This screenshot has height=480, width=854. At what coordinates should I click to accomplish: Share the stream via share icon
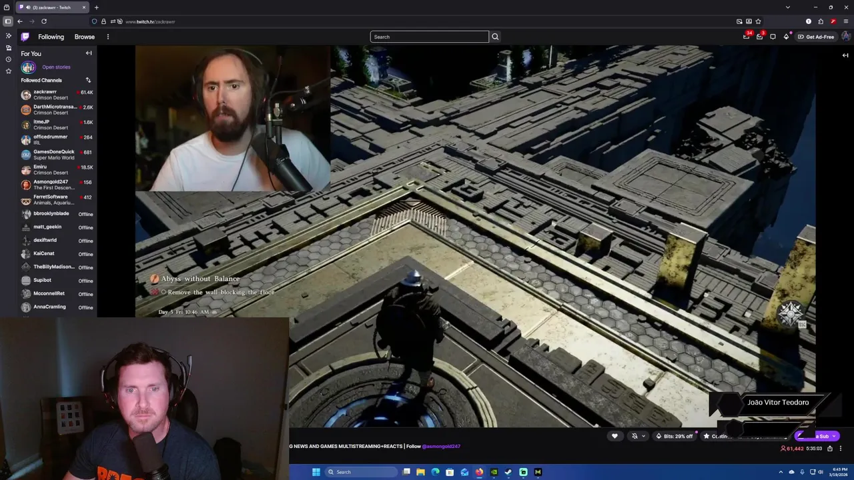(829, 449)
